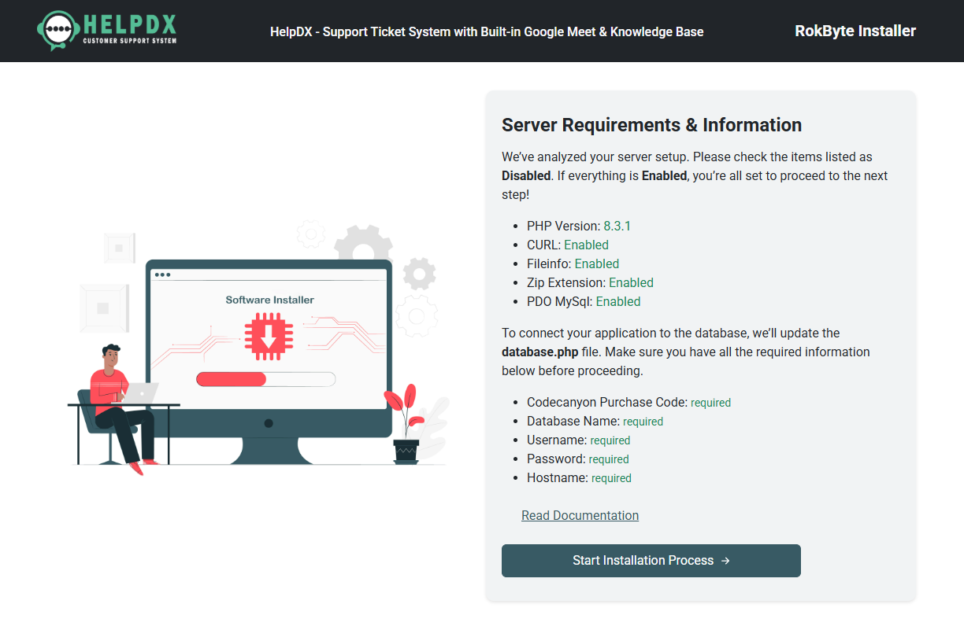This screenshot has height=641, width=964.
Task: Click the Codecanyon Purchase Code requirement line
Action: (628, 402)
